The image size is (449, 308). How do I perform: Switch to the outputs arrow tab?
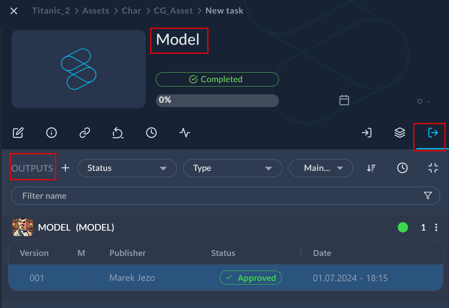click(x=433, y=133)
